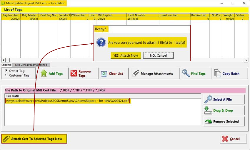Select tag number 200521 cell
This screenshot has height=150, width=250.
pos(11,19)
